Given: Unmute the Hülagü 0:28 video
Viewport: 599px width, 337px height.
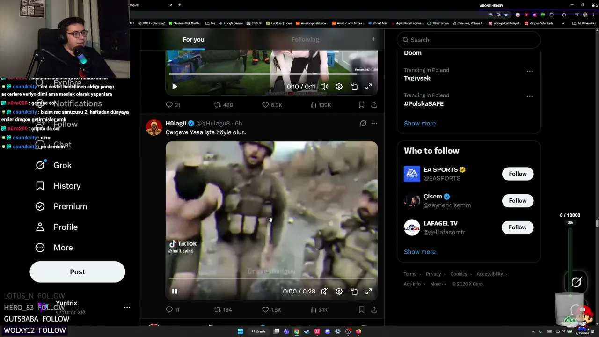Looking at the screenshot, I should pyautogui.click(x=324, y=291).
